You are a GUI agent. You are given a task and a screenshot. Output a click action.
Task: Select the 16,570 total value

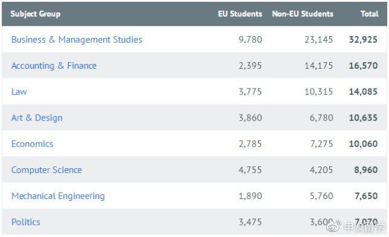363,66
